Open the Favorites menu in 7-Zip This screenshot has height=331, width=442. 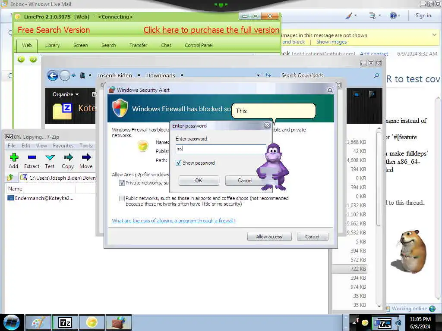click(63, 146)
